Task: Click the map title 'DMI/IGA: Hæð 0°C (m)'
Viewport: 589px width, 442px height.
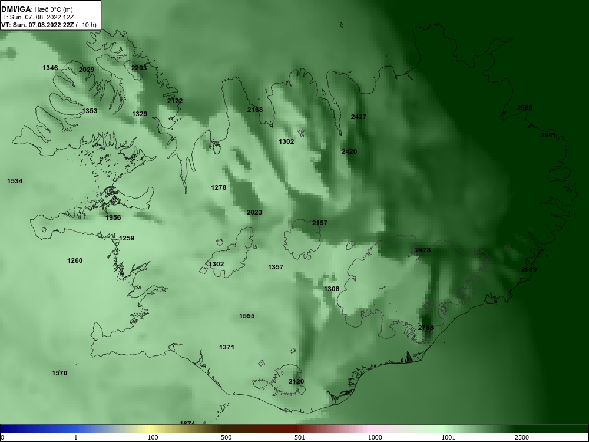Action: click(37, 9)
